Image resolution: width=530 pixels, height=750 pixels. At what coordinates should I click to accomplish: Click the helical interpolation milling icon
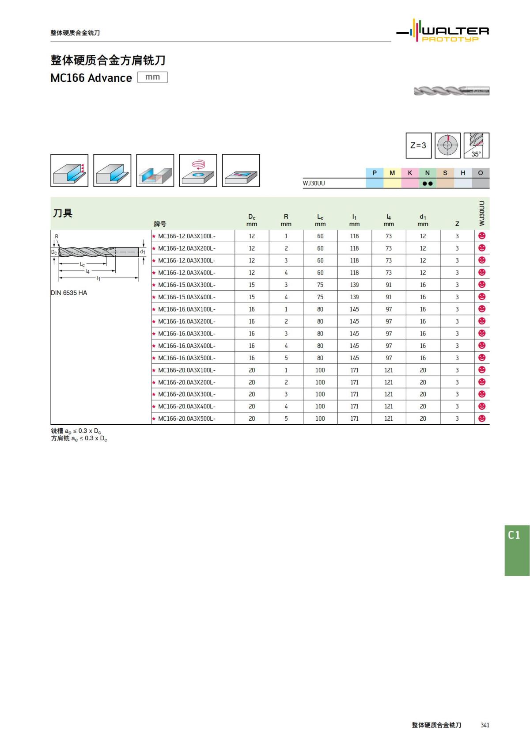[198, 171]
